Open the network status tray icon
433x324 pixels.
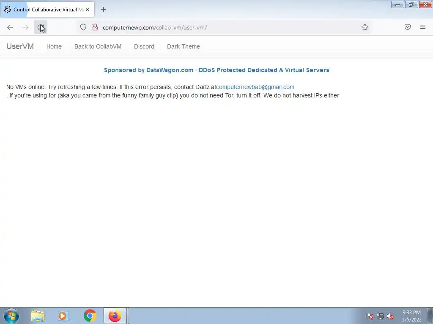point(380,316)
